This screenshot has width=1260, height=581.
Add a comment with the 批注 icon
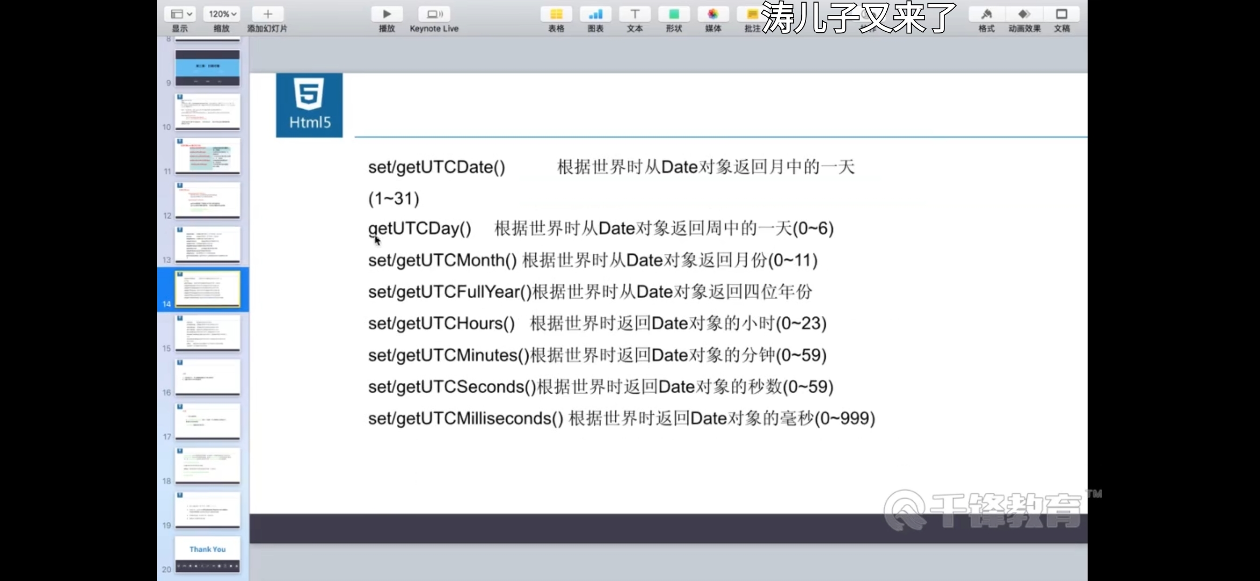click(752, 15)
